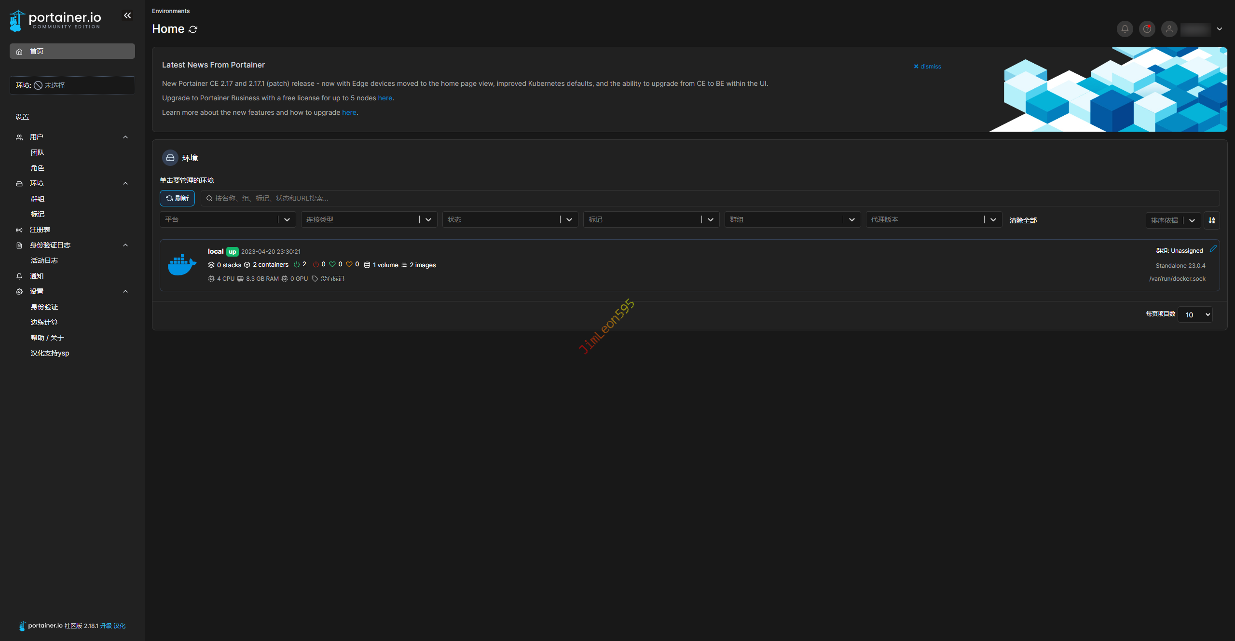Dismiss the Latest News banner
The image size is (1235, 641).
coord(927,67)
